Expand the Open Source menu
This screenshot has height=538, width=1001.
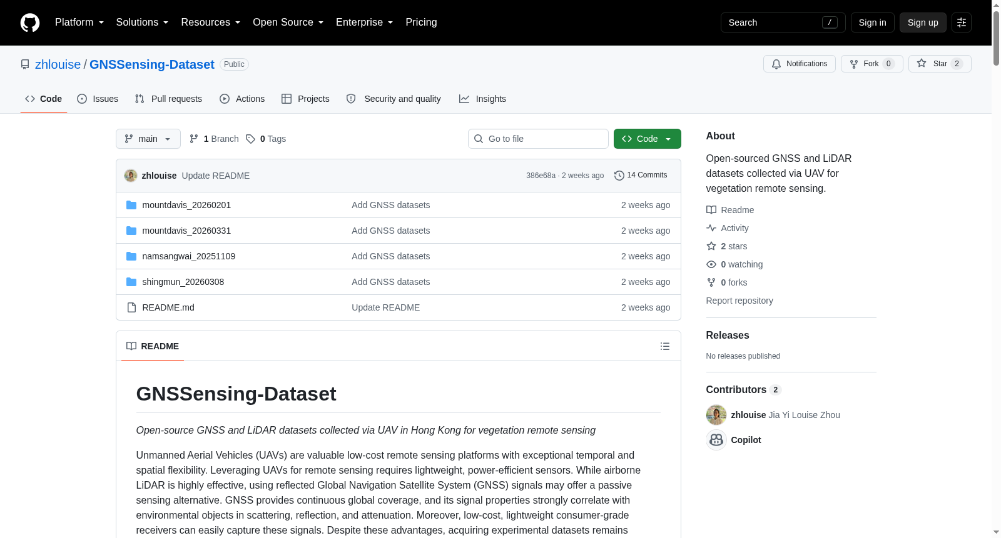point(288,22)
